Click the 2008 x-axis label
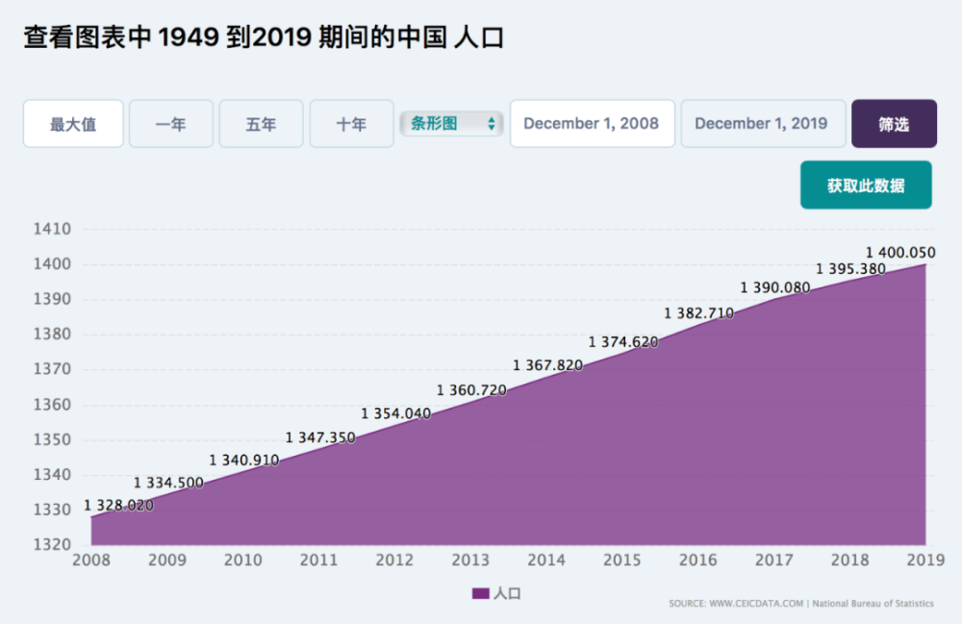Image resolution: width=962 pixels, height=624 pixels. 91,560
